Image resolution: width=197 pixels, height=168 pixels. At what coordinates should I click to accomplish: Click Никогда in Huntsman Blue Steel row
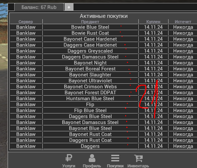(x=183, y=99)
